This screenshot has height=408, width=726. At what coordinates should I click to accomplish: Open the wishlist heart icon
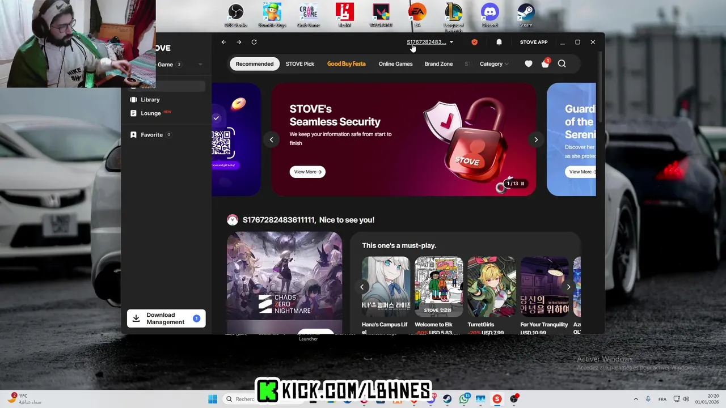tap(529, 64)
